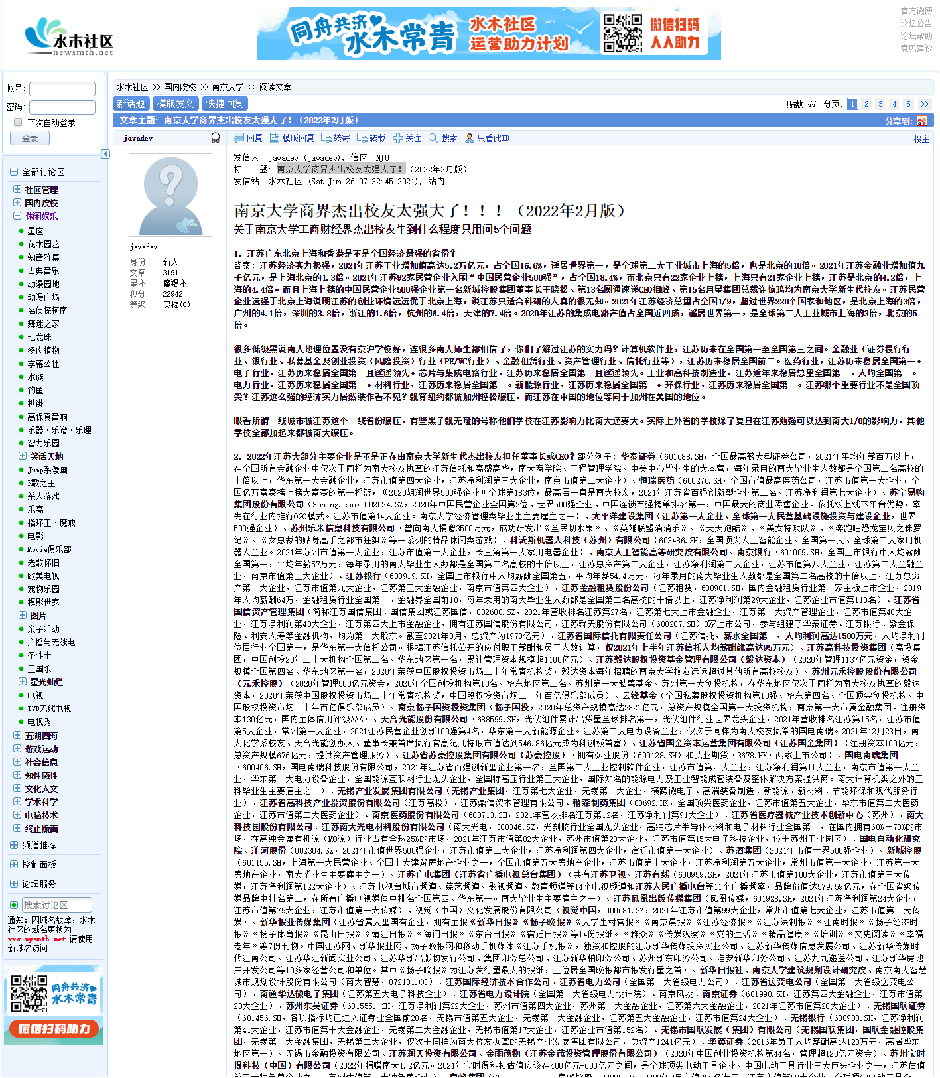Collapse the left sidebar with the arrow
The width and height of the screenshot is (940, 1078).
(x=105, y=154)
